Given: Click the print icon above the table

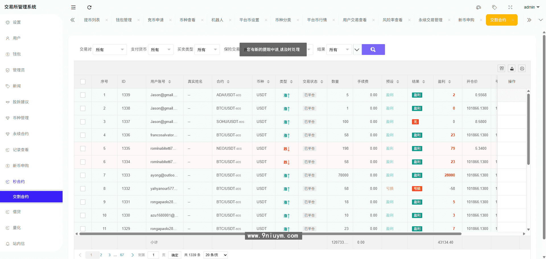Looking at the screenshot, I should pos(522,68).
